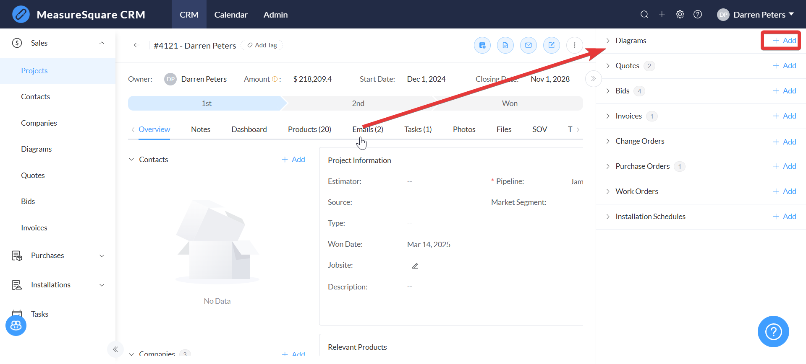Switch to the Files tab

(504, 129)
